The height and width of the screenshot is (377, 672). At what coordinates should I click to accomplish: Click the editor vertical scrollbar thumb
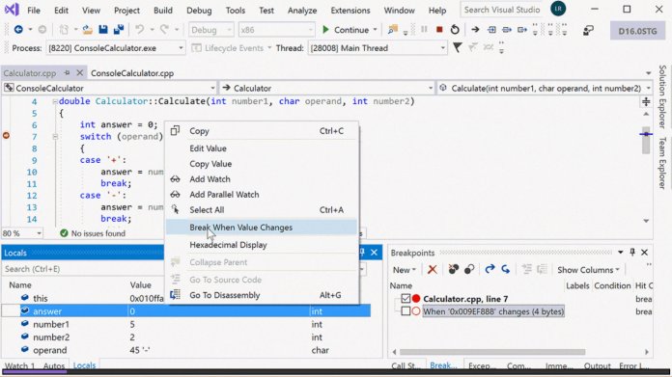click(x=646, y=141)
